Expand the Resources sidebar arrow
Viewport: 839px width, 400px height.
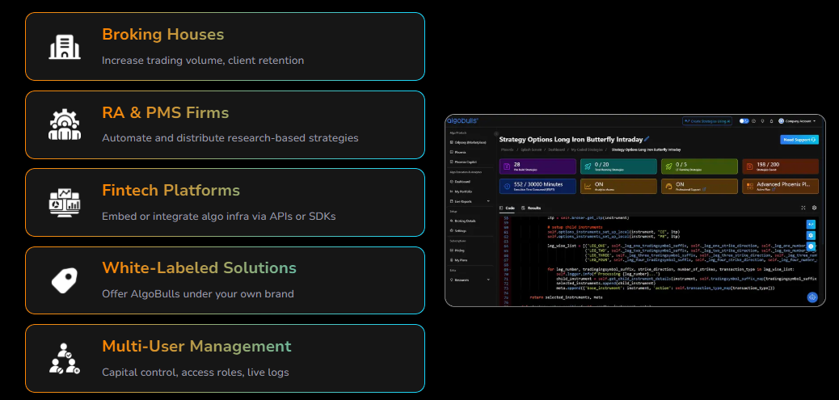coord(488,280)
